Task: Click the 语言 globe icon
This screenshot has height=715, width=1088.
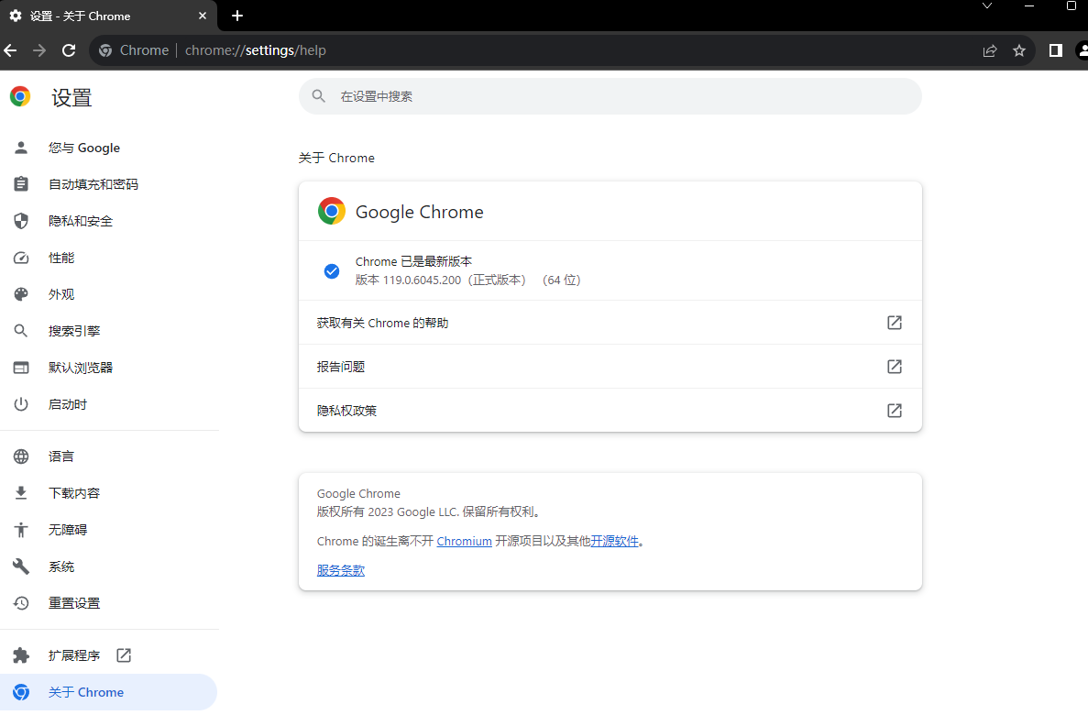Action: point(21,456)
